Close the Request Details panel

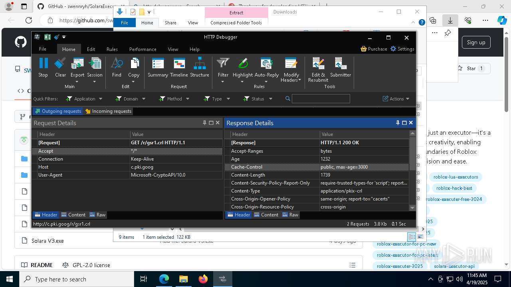tap(218, 123)
